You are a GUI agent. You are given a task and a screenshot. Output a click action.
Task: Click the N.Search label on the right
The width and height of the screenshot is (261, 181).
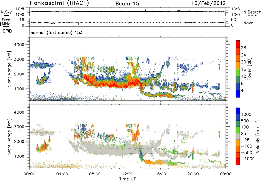[252, 12]
